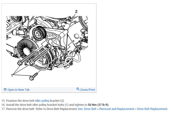Image resolution: width=171 pixels, height=115 pixels.
Task: Click the bold 50 Nm (37 lb ft) torque text
Action: point(98,105)
